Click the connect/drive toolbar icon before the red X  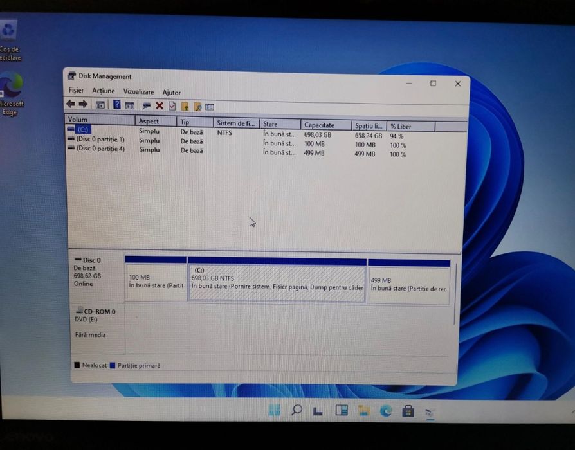click(x=147, y=106)
